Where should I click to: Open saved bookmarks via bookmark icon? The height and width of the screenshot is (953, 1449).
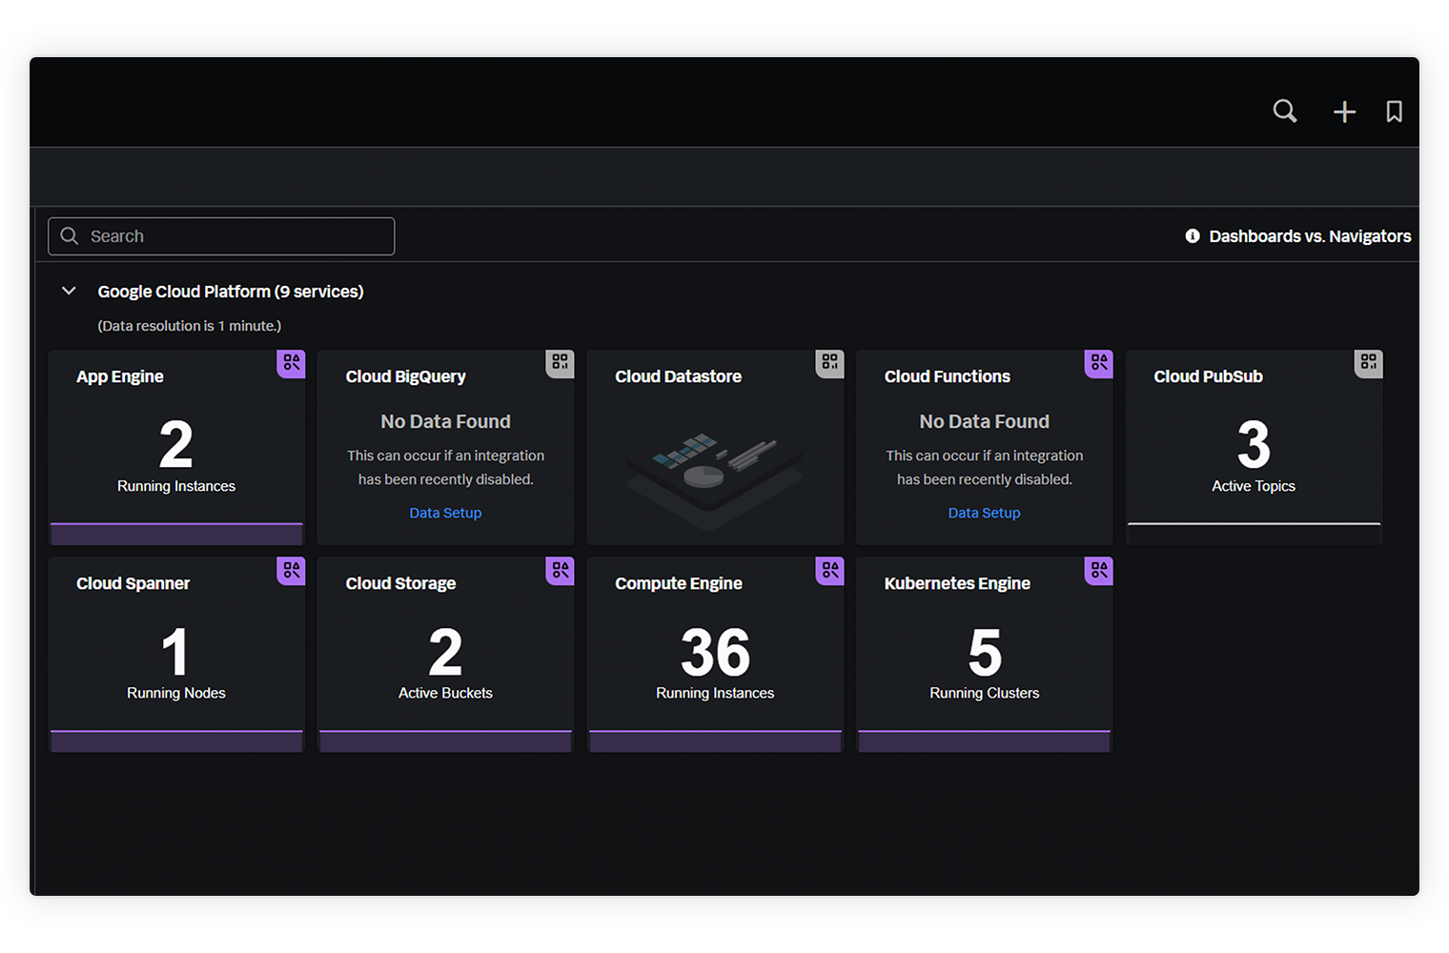coord(1394,111)
